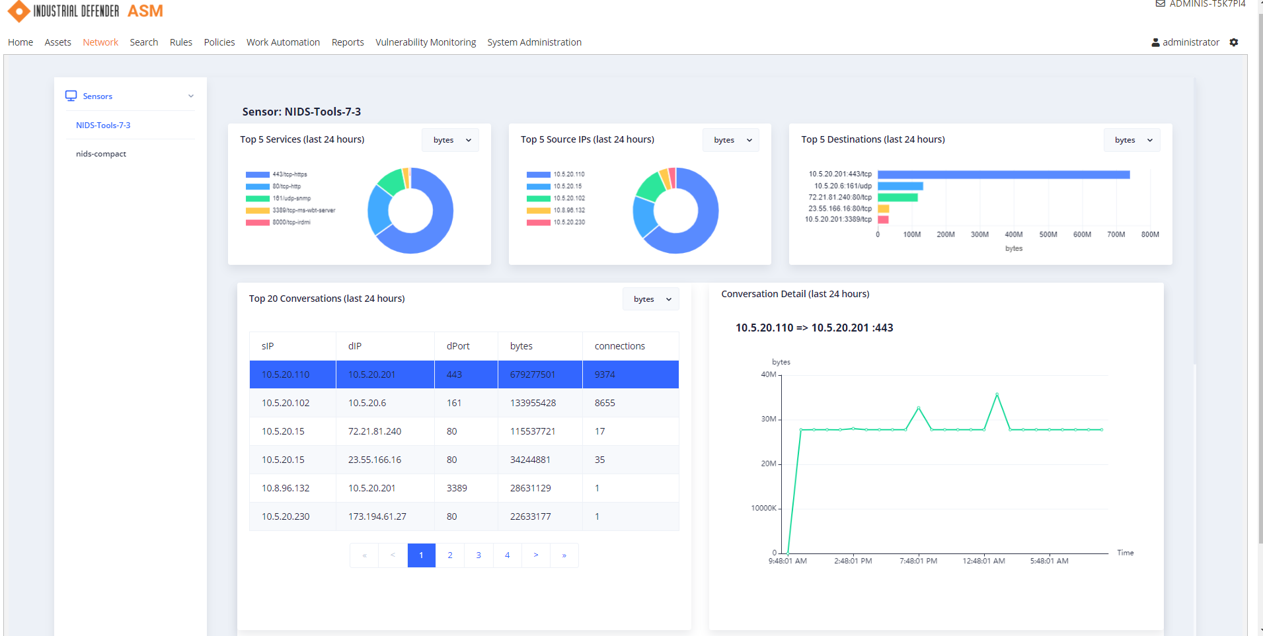Open the Home menu
This screenshot has width=1263, height=636.
[20, 42]
